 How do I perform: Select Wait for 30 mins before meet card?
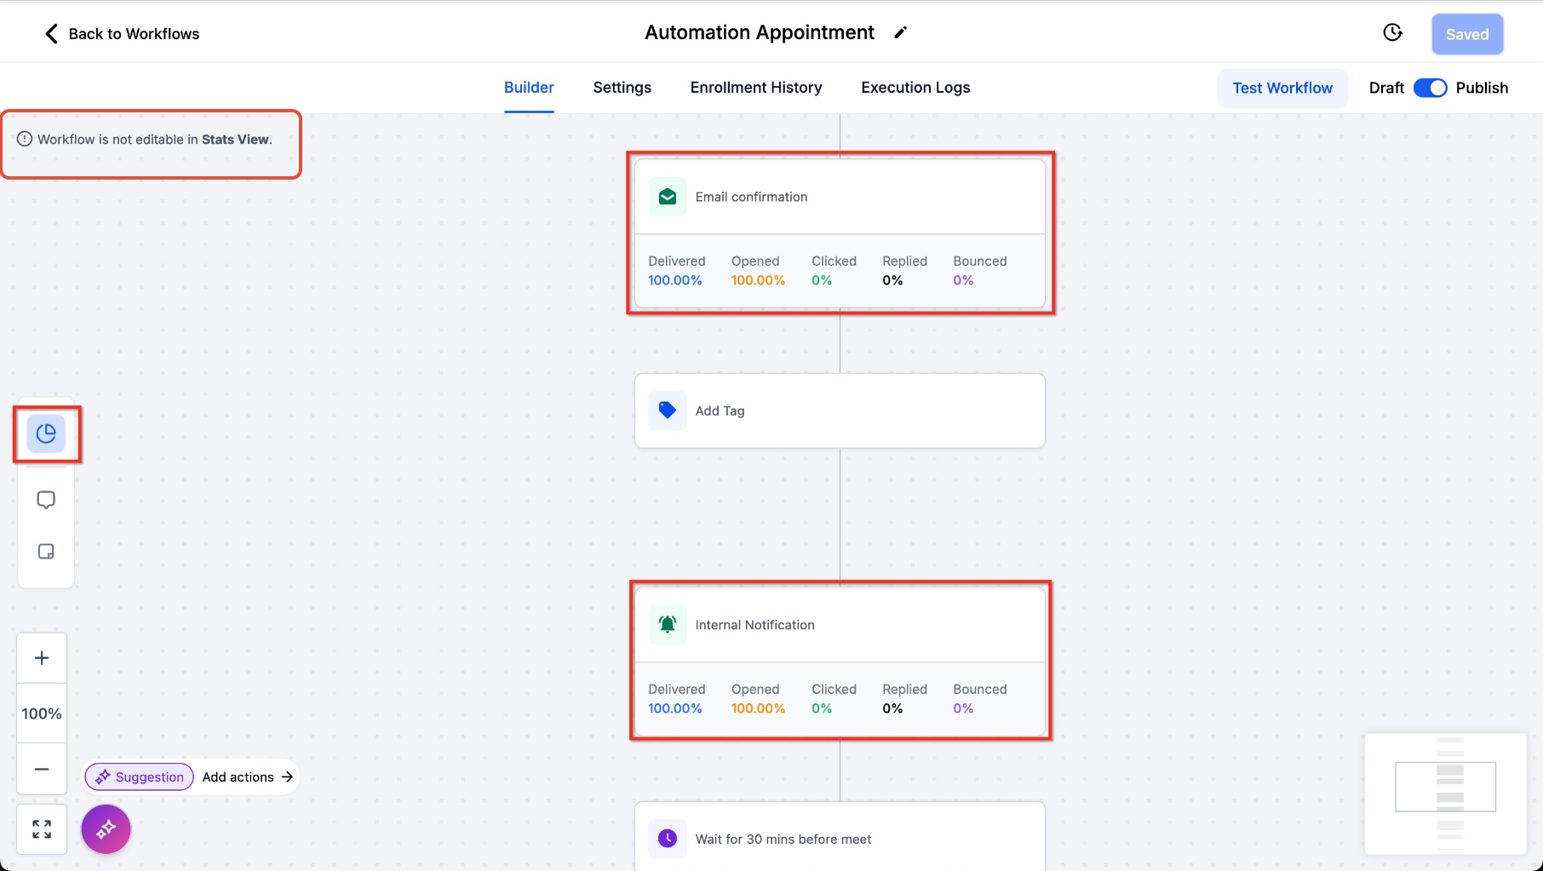840,837
